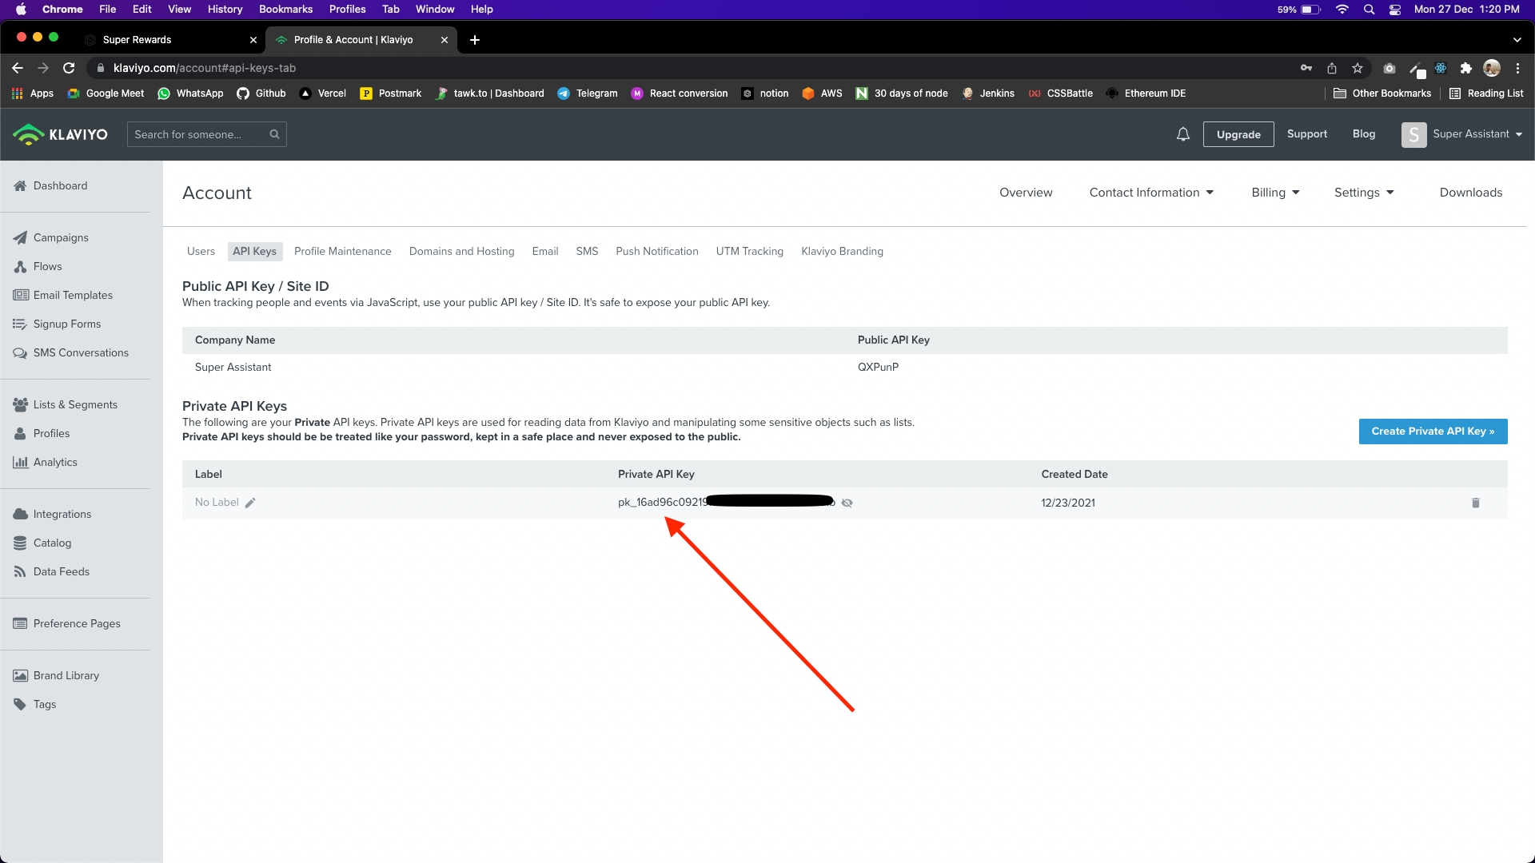Expand the Contact Information dropdown
The height and width of the screenshot is (863, 1535).
click(1151, 193)
